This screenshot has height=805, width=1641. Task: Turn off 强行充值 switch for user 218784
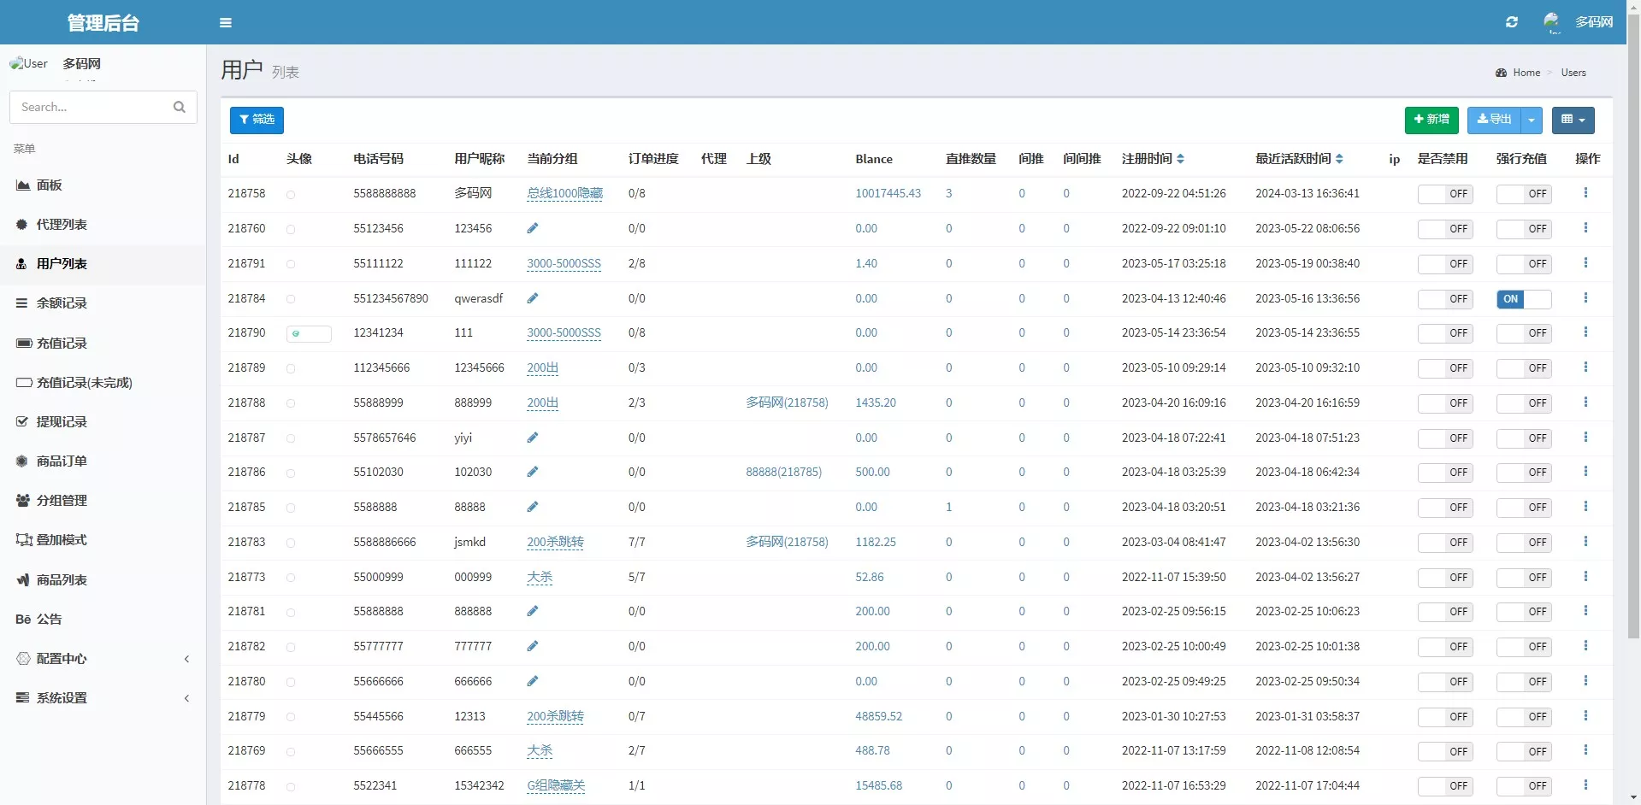click(1523, 299)
